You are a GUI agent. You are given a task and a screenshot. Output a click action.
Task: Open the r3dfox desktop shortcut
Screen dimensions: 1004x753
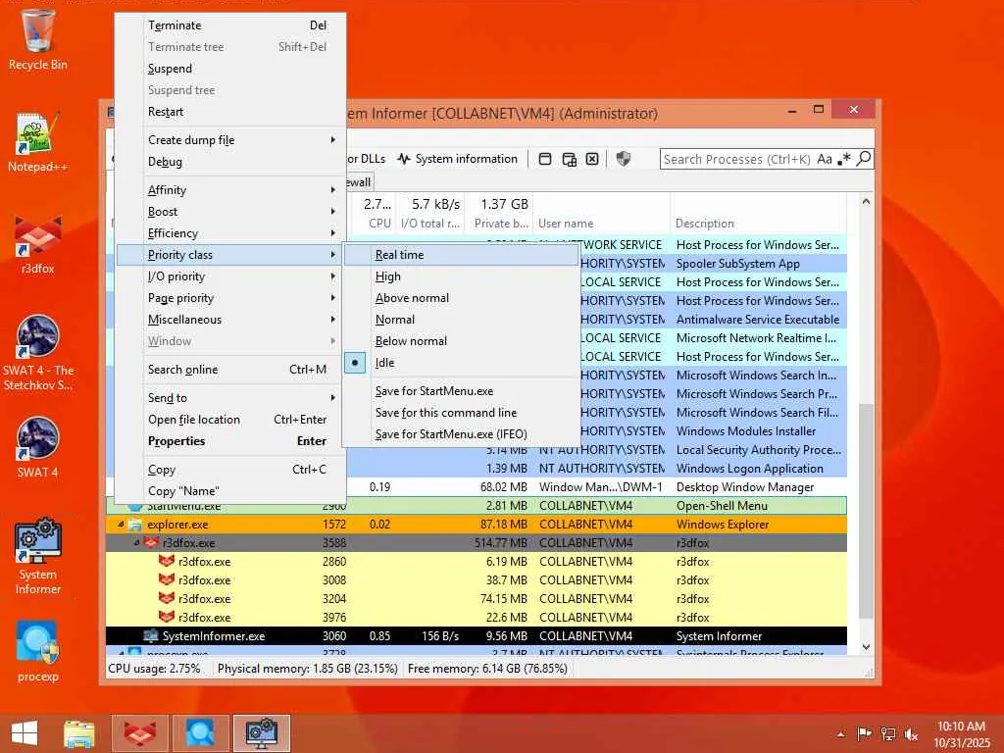38,244
